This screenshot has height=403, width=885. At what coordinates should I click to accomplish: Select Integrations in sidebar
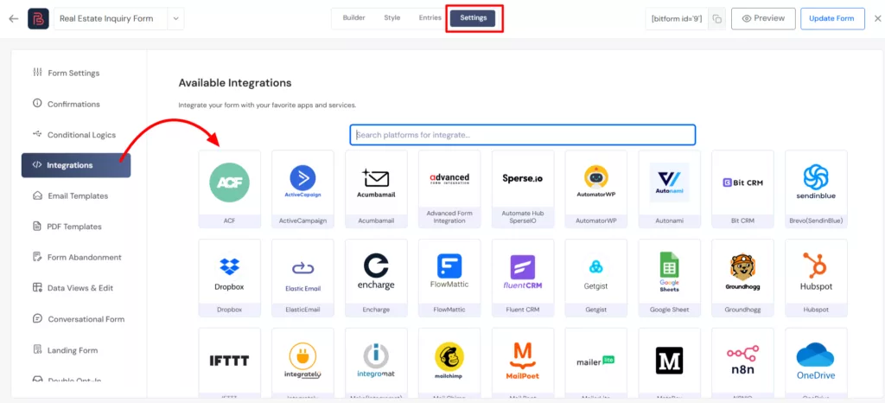point(76,165)
